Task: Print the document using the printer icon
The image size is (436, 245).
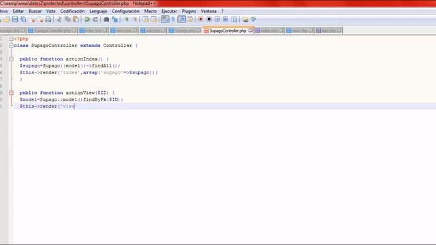Action: 48,19
